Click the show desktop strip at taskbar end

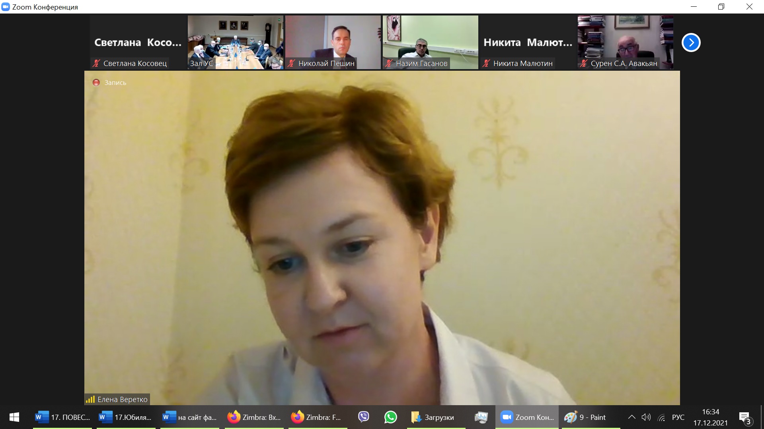click(x=762, y=417)
